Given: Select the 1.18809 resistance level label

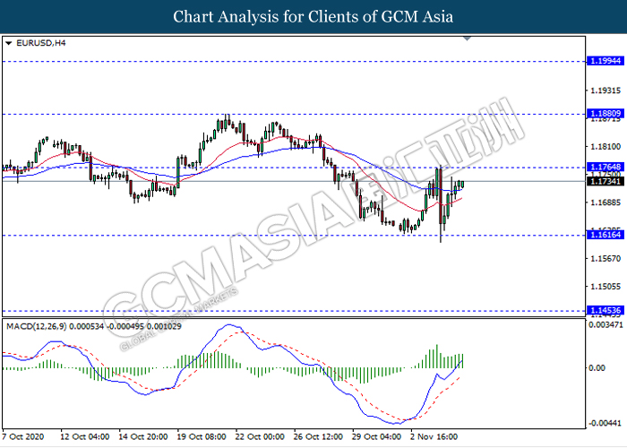Looking at the screenshot, I should pyautogui.click(x=606, y=114).
